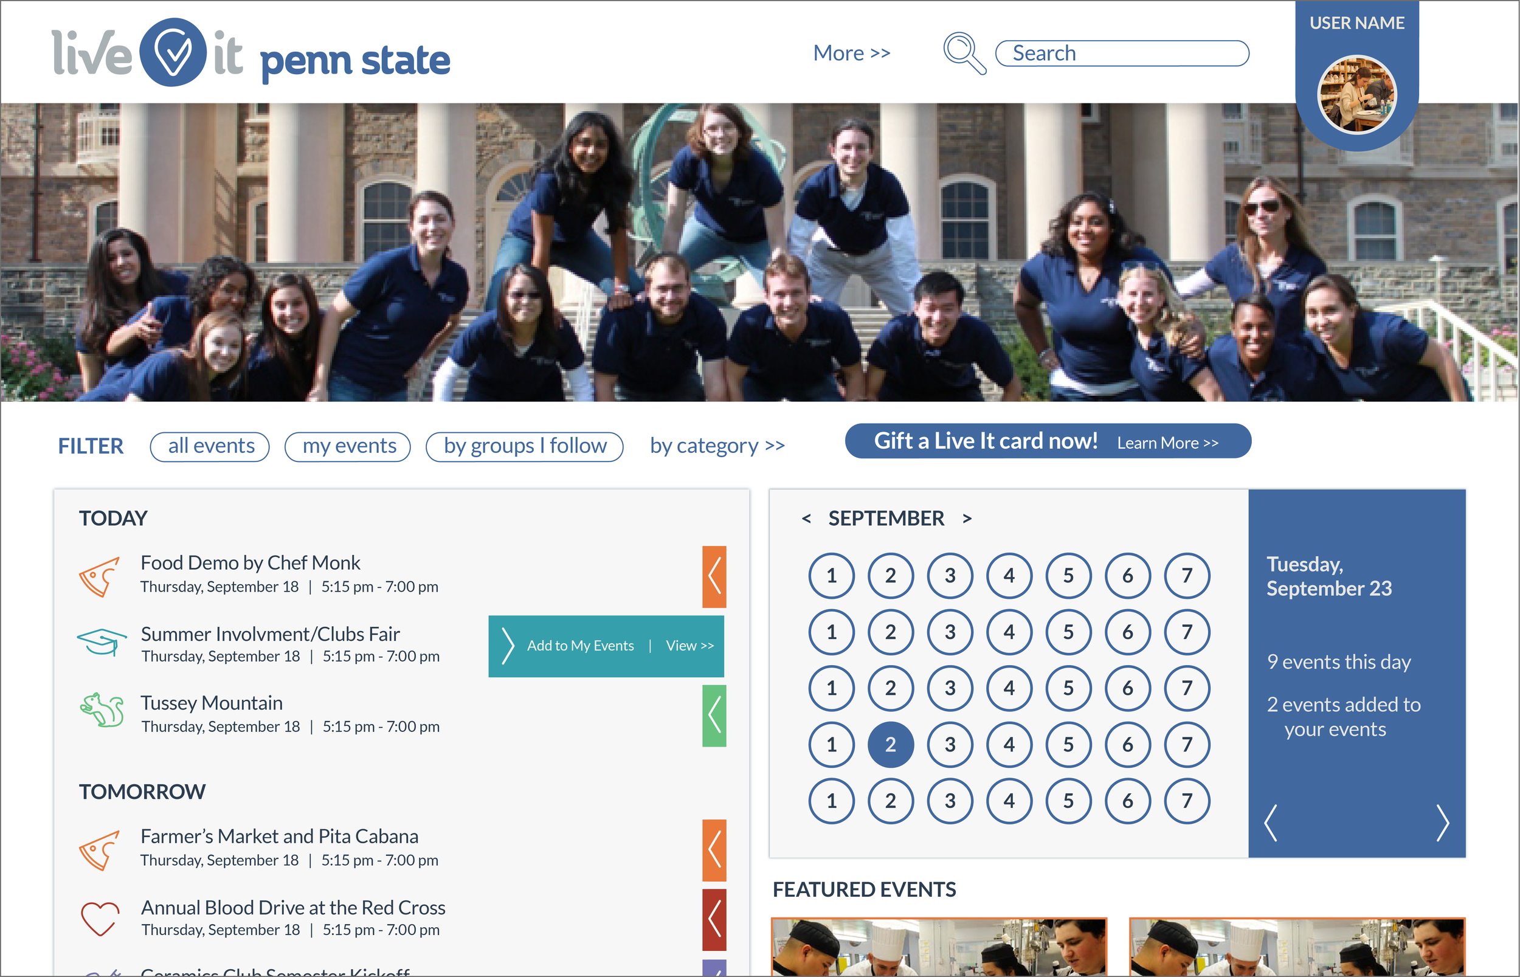The height and width of the screenshot is (977, 1520).
Task: Open Tussey Mountain event title
Action: click(x=211, y=703)
